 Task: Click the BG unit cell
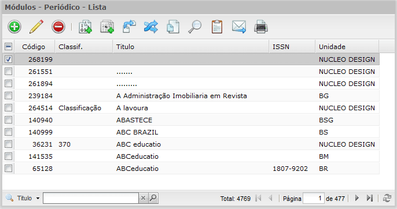[x=324, y=96]
